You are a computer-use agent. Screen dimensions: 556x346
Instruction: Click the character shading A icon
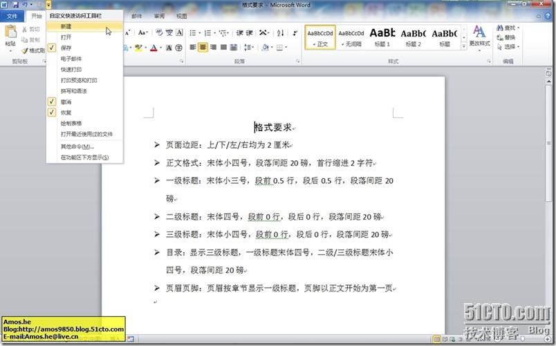tap(169, 48)
